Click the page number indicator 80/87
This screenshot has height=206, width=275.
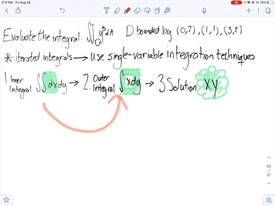269,171
